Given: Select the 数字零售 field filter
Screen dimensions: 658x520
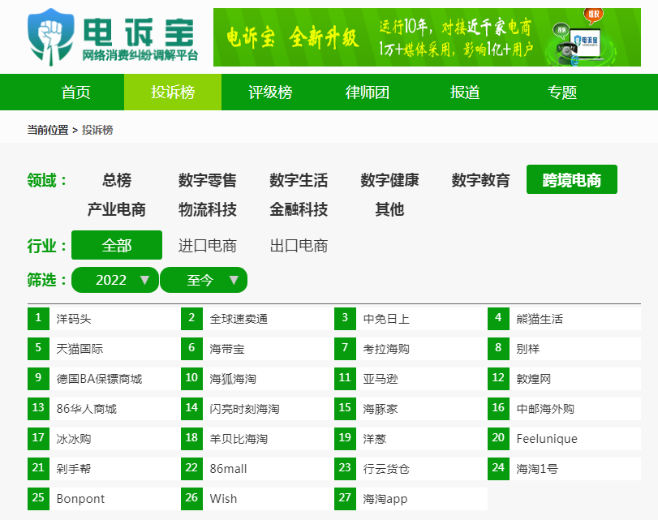Looking at the screenshot, I should (x=208, y=180).
